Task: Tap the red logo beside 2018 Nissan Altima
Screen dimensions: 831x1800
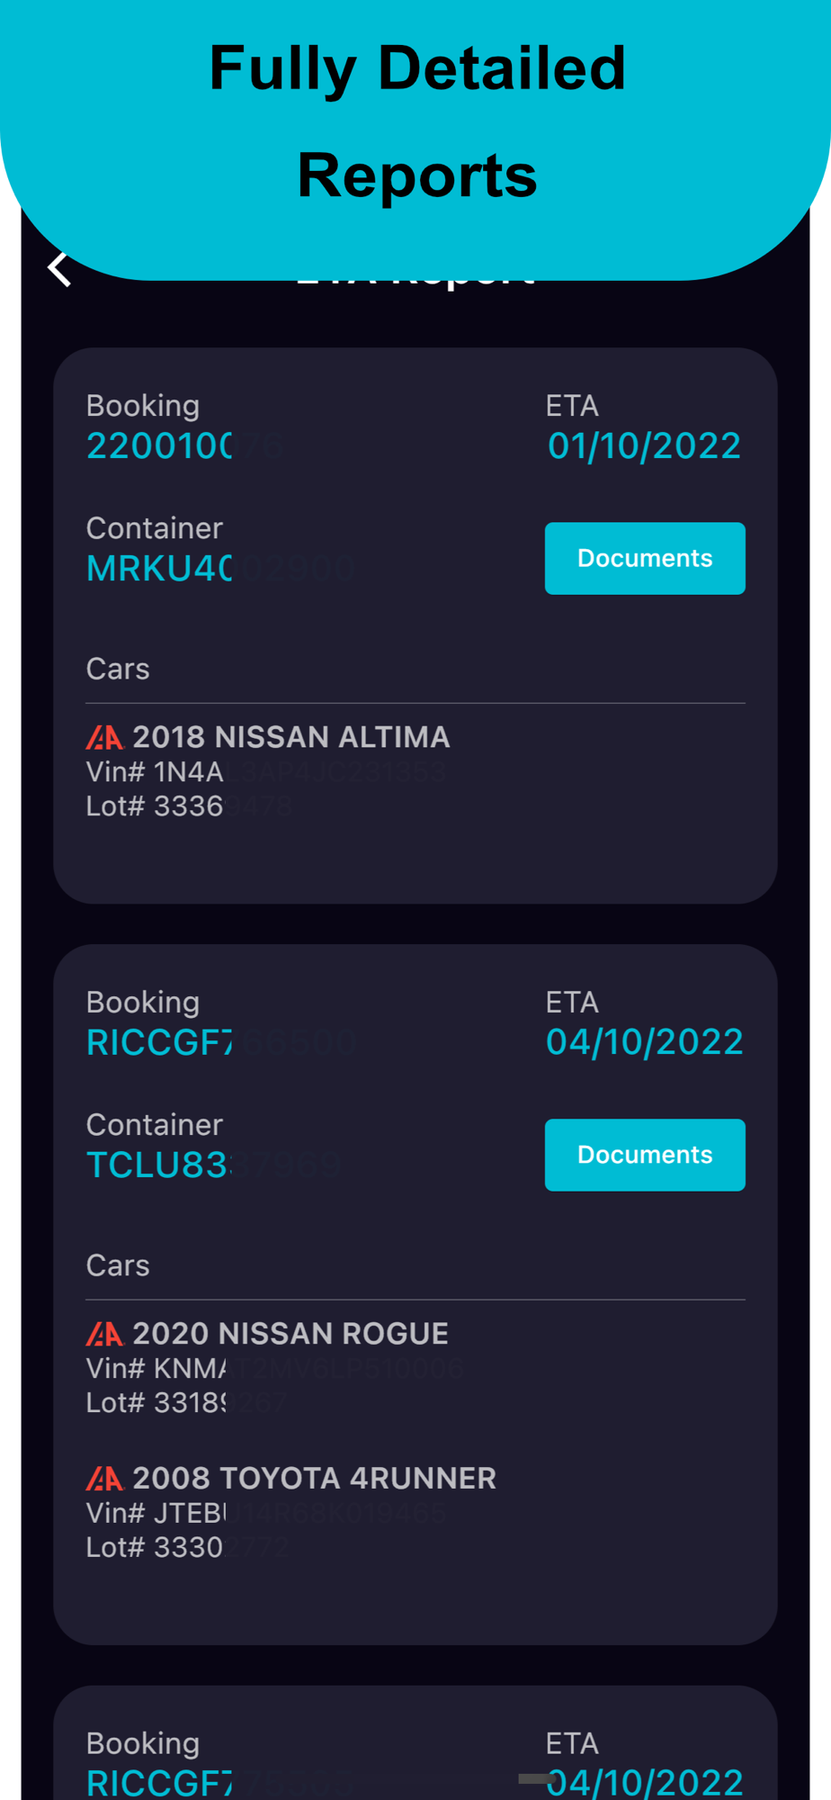Action: [x=104, y=738]
